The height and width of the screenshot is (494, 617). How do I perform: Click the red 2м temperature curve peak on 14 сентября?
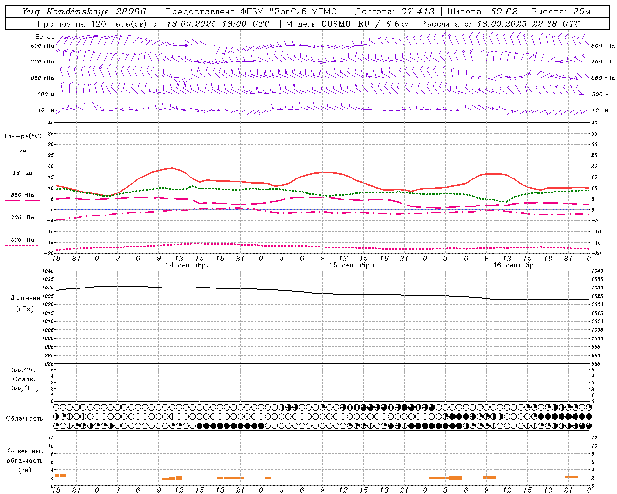(x=172, y=168)
